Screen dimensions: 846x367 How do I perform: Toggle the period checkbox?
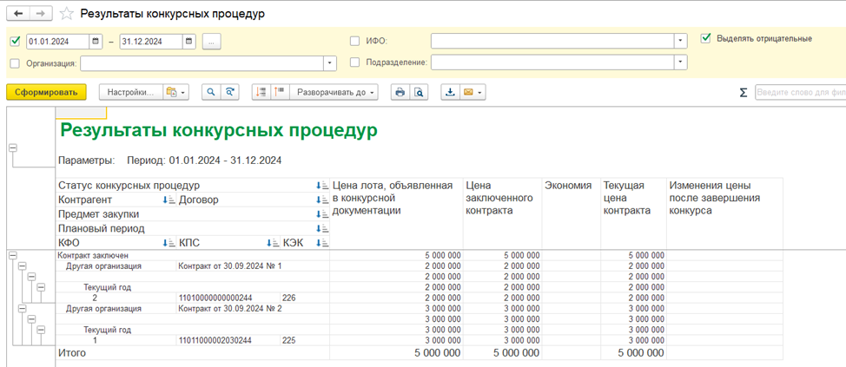15,41
